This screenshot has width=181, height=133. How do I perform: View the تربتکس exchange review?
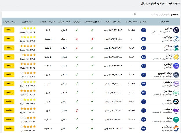click(9, 110)
